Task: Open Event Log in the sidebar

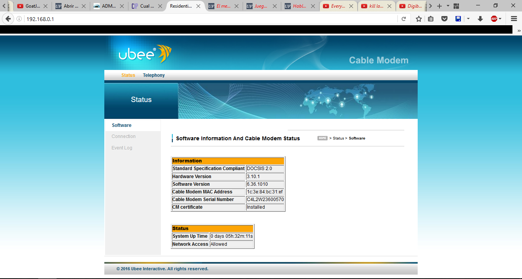Action: pyautogui.click(x=122, y=148)
